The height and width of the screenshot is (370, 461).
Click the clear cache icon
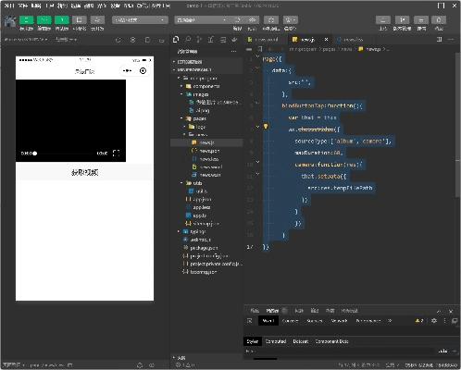click(291, 20)
